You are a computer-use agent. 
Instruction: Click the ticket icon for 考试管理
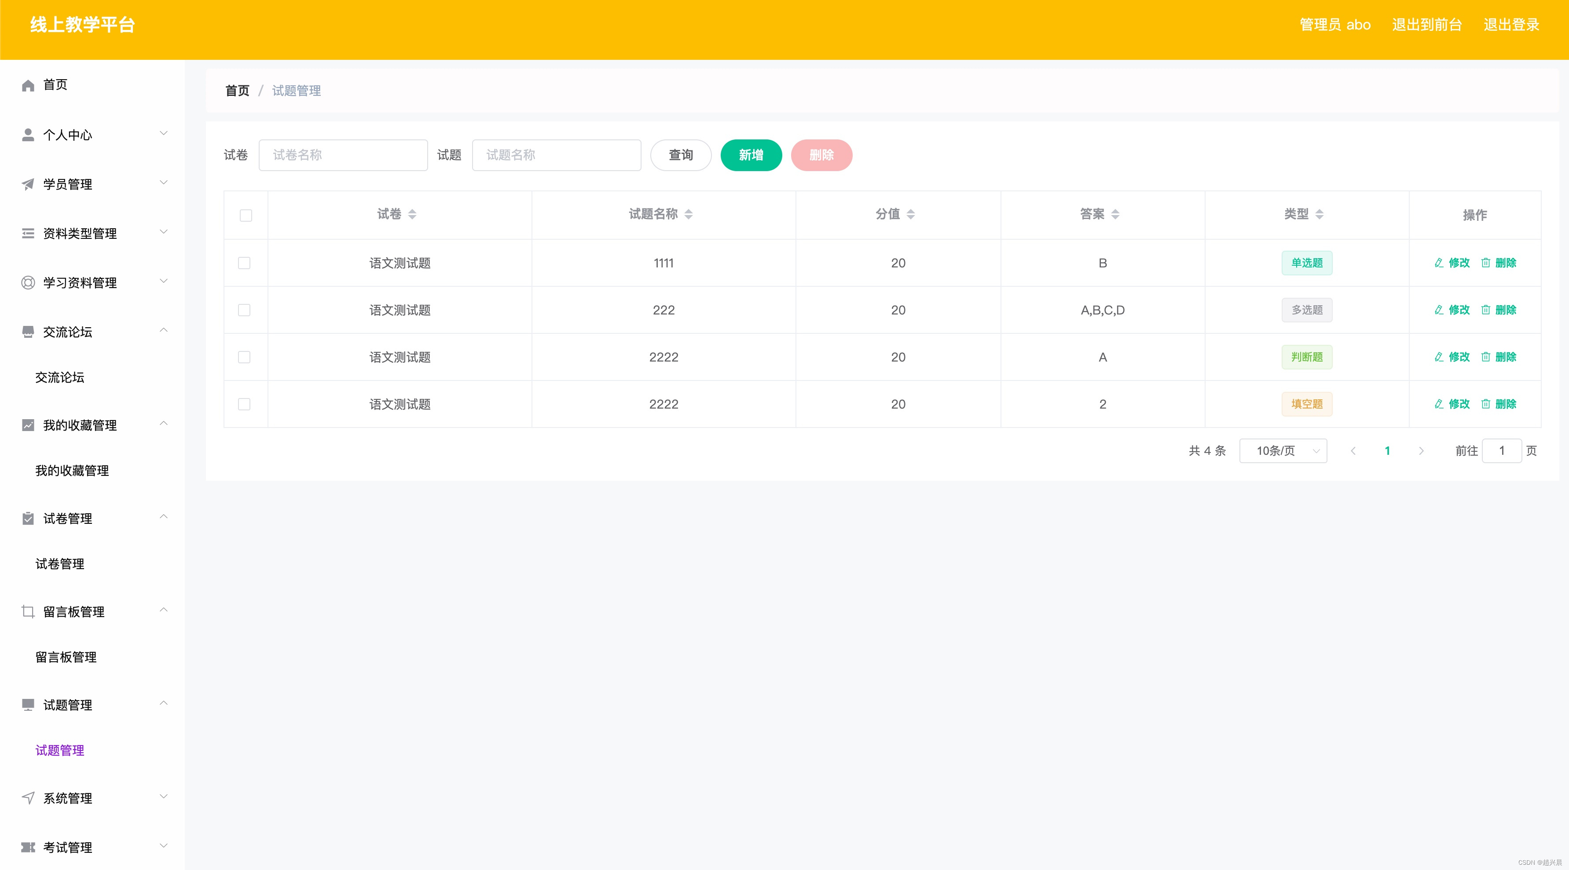28,848
